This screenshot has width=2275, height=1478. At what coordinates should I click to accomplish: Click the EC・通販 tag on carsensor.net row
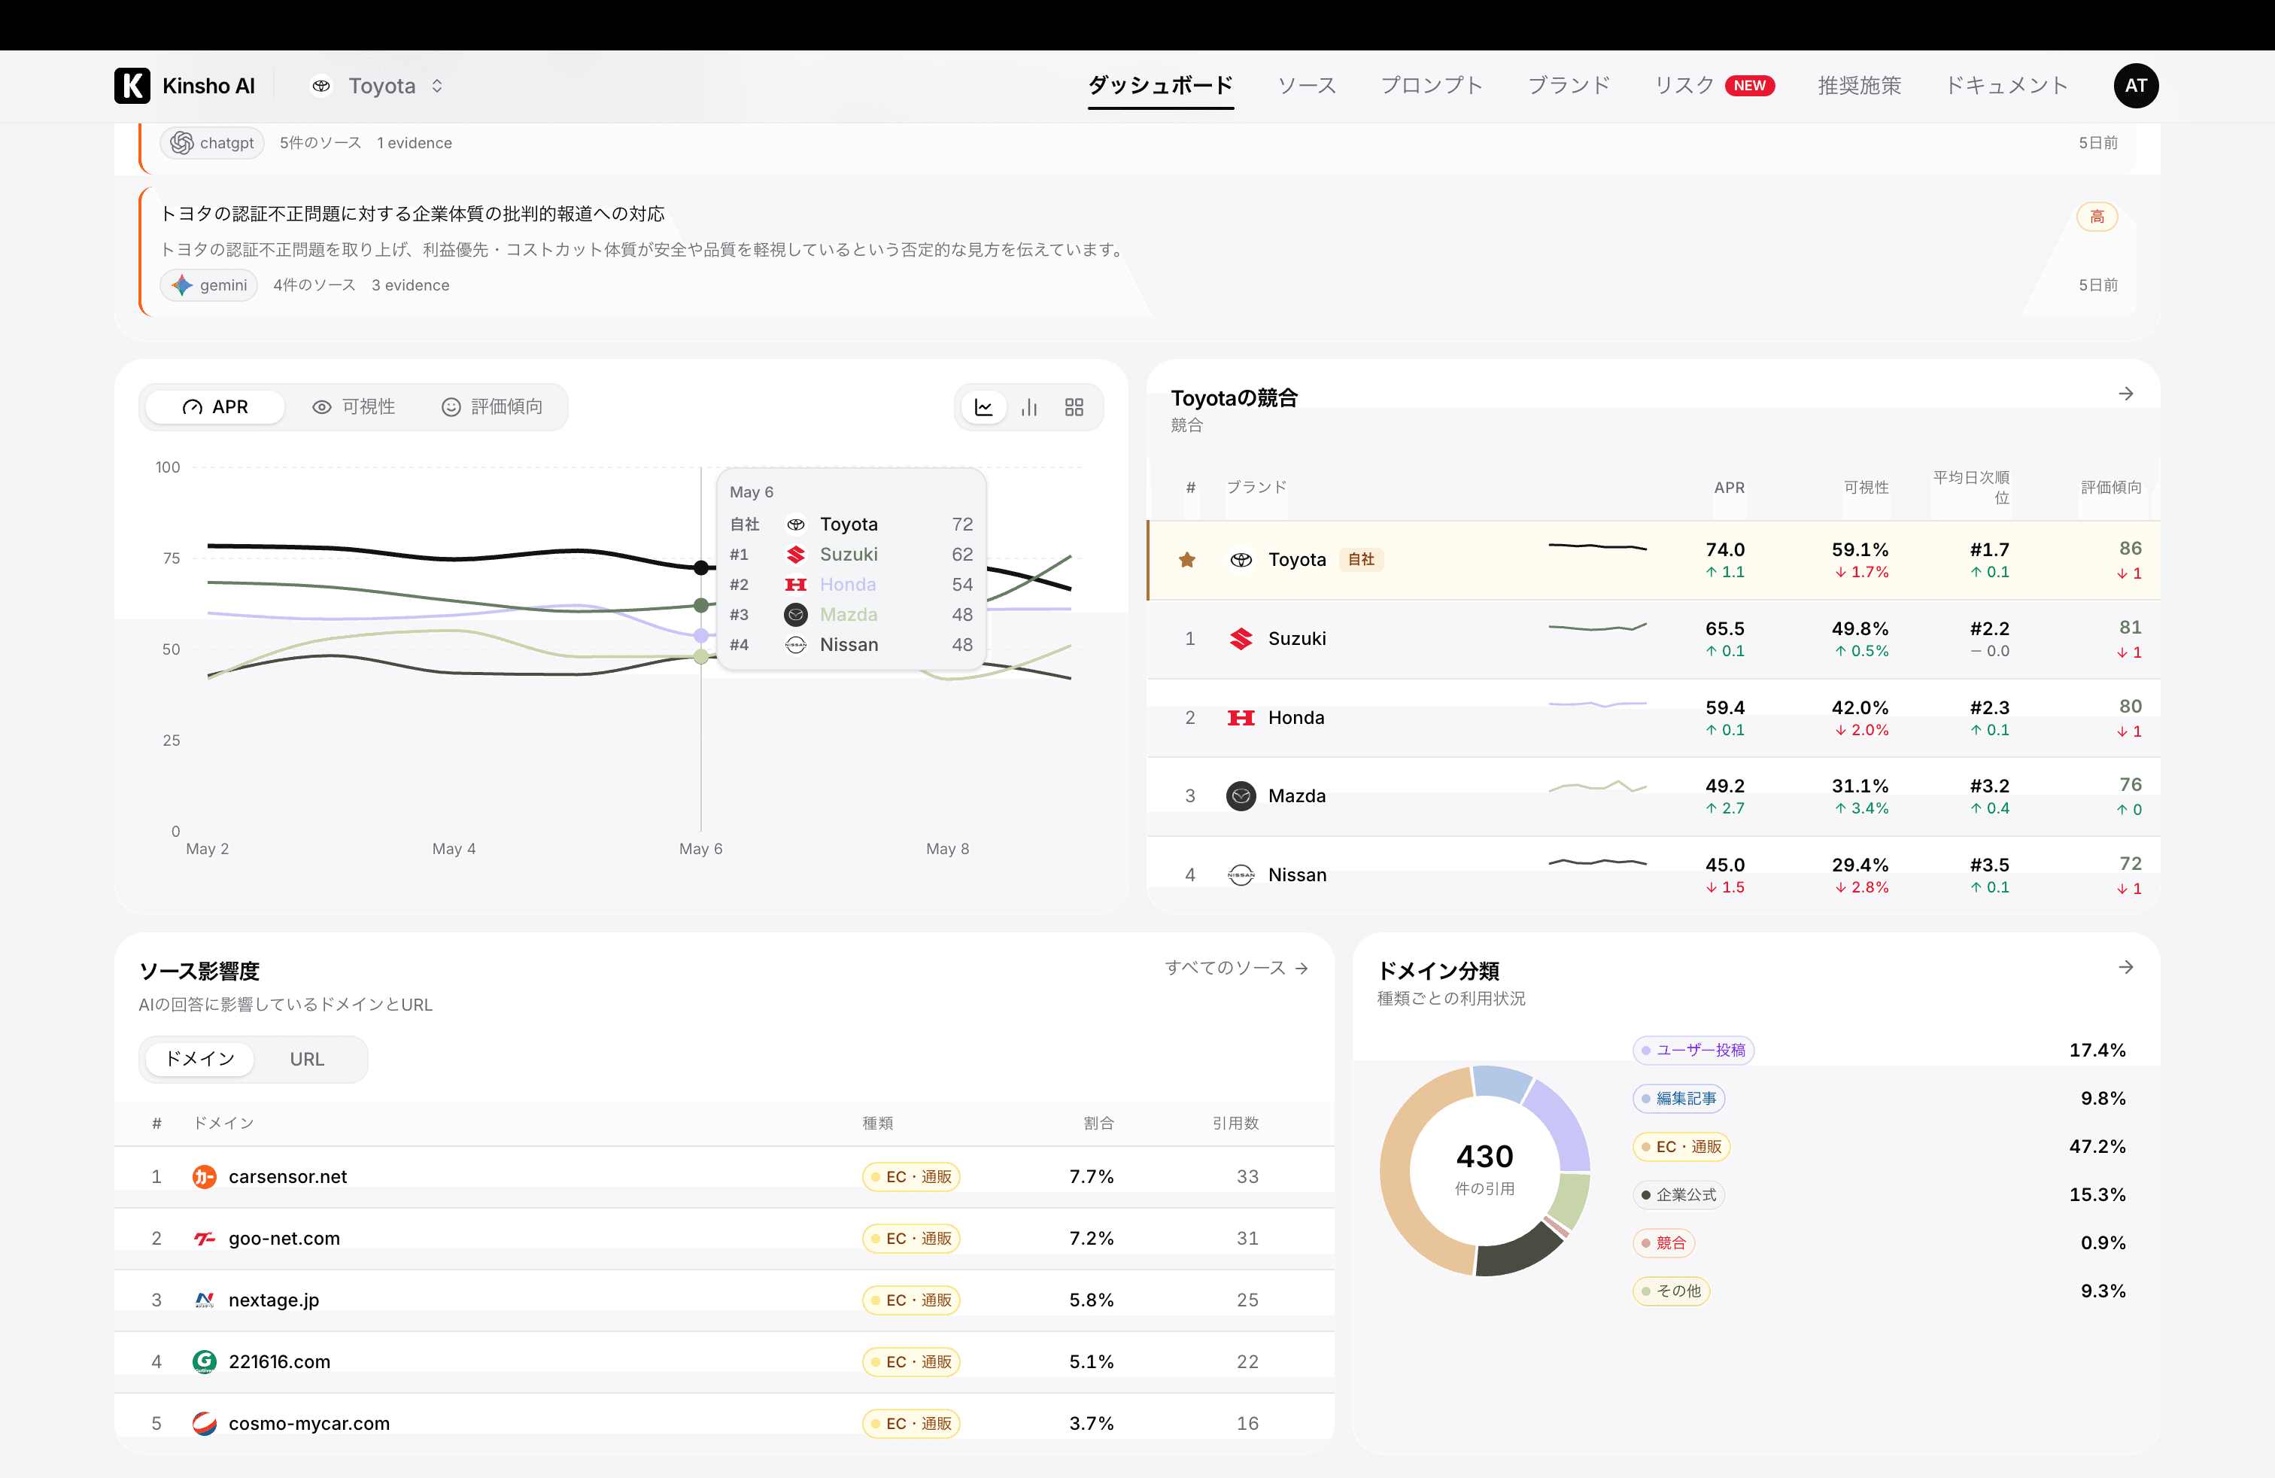pyautogui.click(x=911, y=1177)
